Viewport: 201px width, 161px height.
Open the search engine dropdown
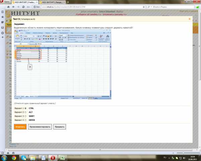150,7
